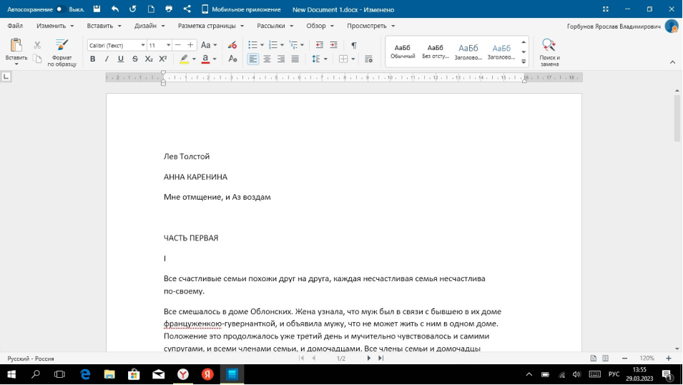The height and width of the screenshot is (385, 683).
Task: Insert a multilevel list
Action: (x=294, y=45)
